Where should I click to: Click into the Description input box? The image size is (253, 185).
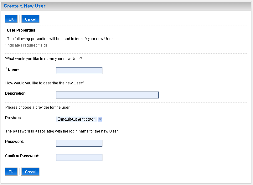[x=107, y=95]
